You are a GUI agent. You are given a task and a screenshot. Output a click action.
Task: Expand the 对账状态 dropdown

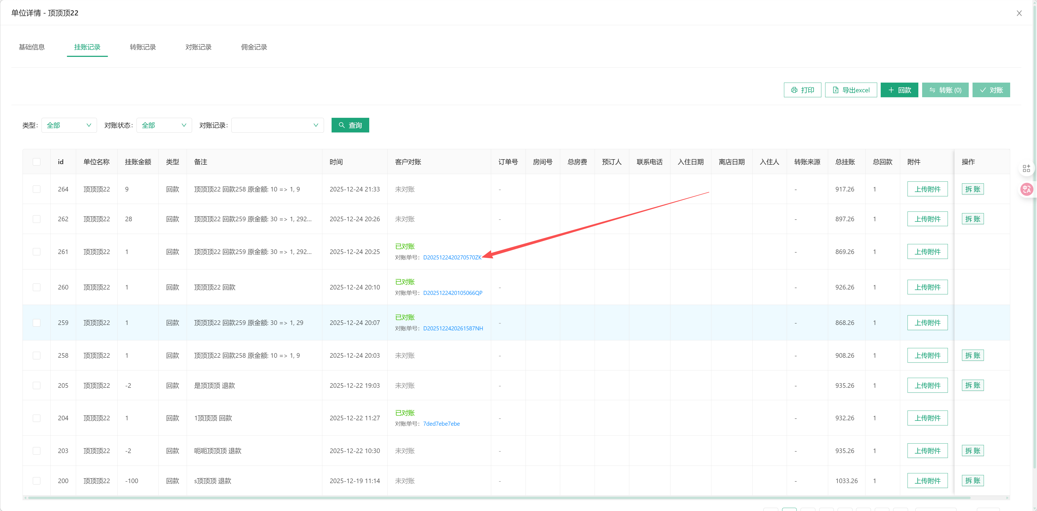coord(164,125)
